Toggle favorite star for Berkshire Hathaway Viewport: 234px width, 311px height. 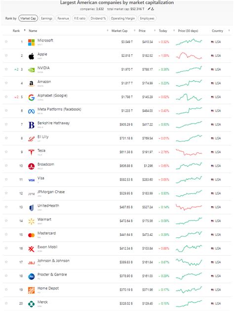pos(6,124)
